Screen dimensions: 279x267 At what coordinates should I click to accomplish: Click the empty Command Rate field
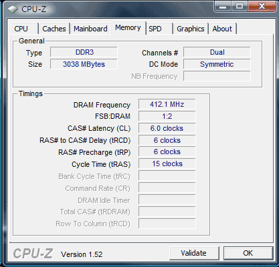[167, 188]
